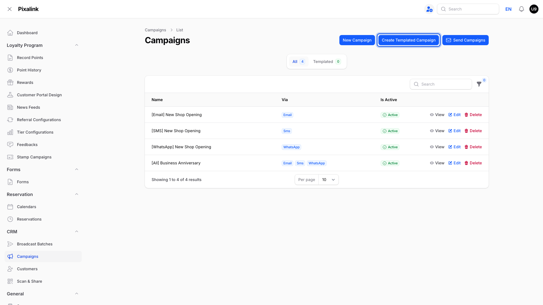Open the user settings icon beside search
Image resolution: width=543 pixels, height=305 pixels.
429,9
